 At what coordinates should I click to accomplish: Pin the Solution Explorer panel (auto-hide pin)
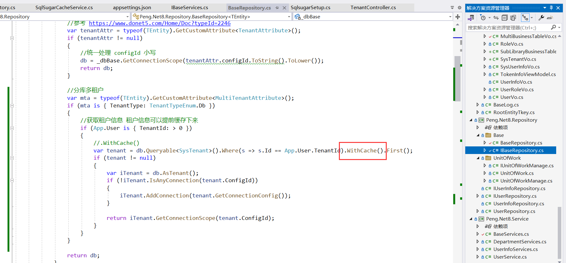click(551, 8)
